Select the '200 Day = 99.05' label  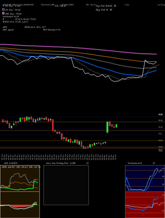[13, 14]
